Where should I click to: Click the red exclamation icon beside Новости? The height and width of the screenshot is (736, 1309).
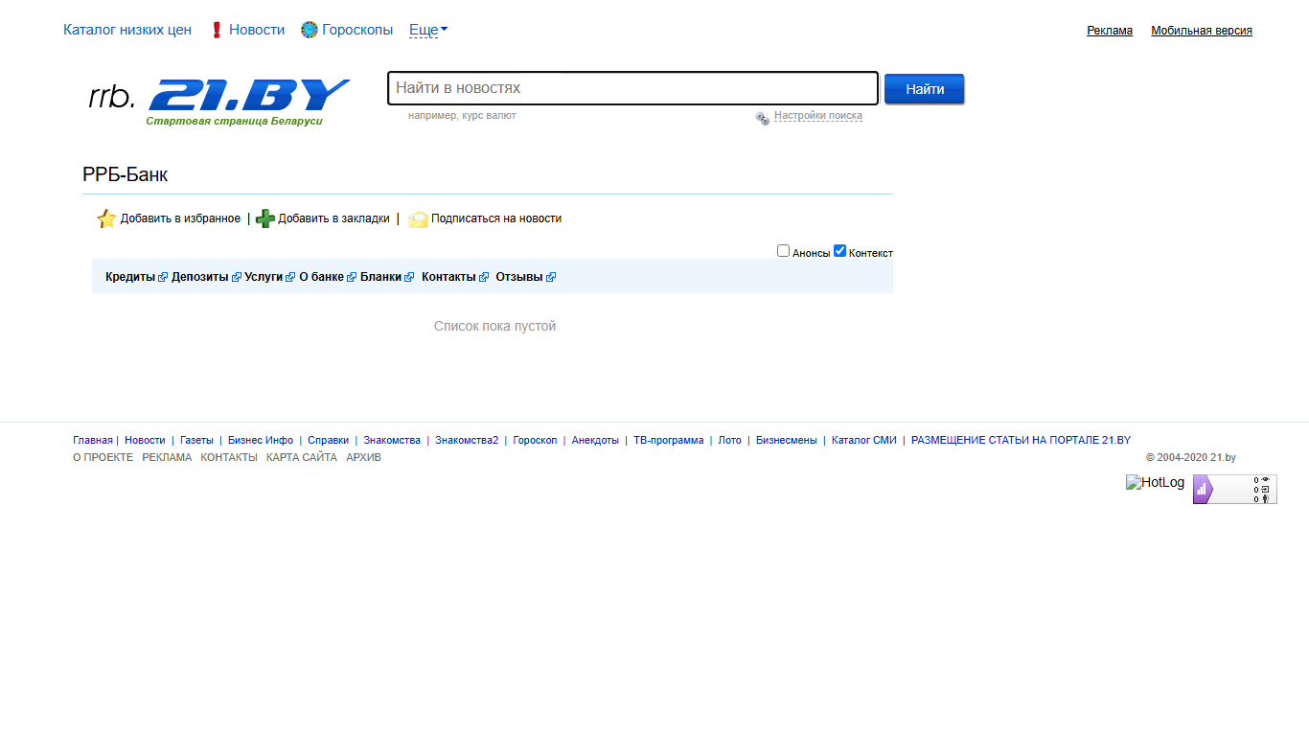(x=217, y=30)
